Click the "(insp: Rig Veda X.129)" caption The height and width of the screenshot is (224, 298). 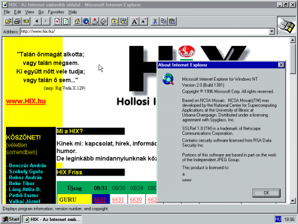[64, 88]
